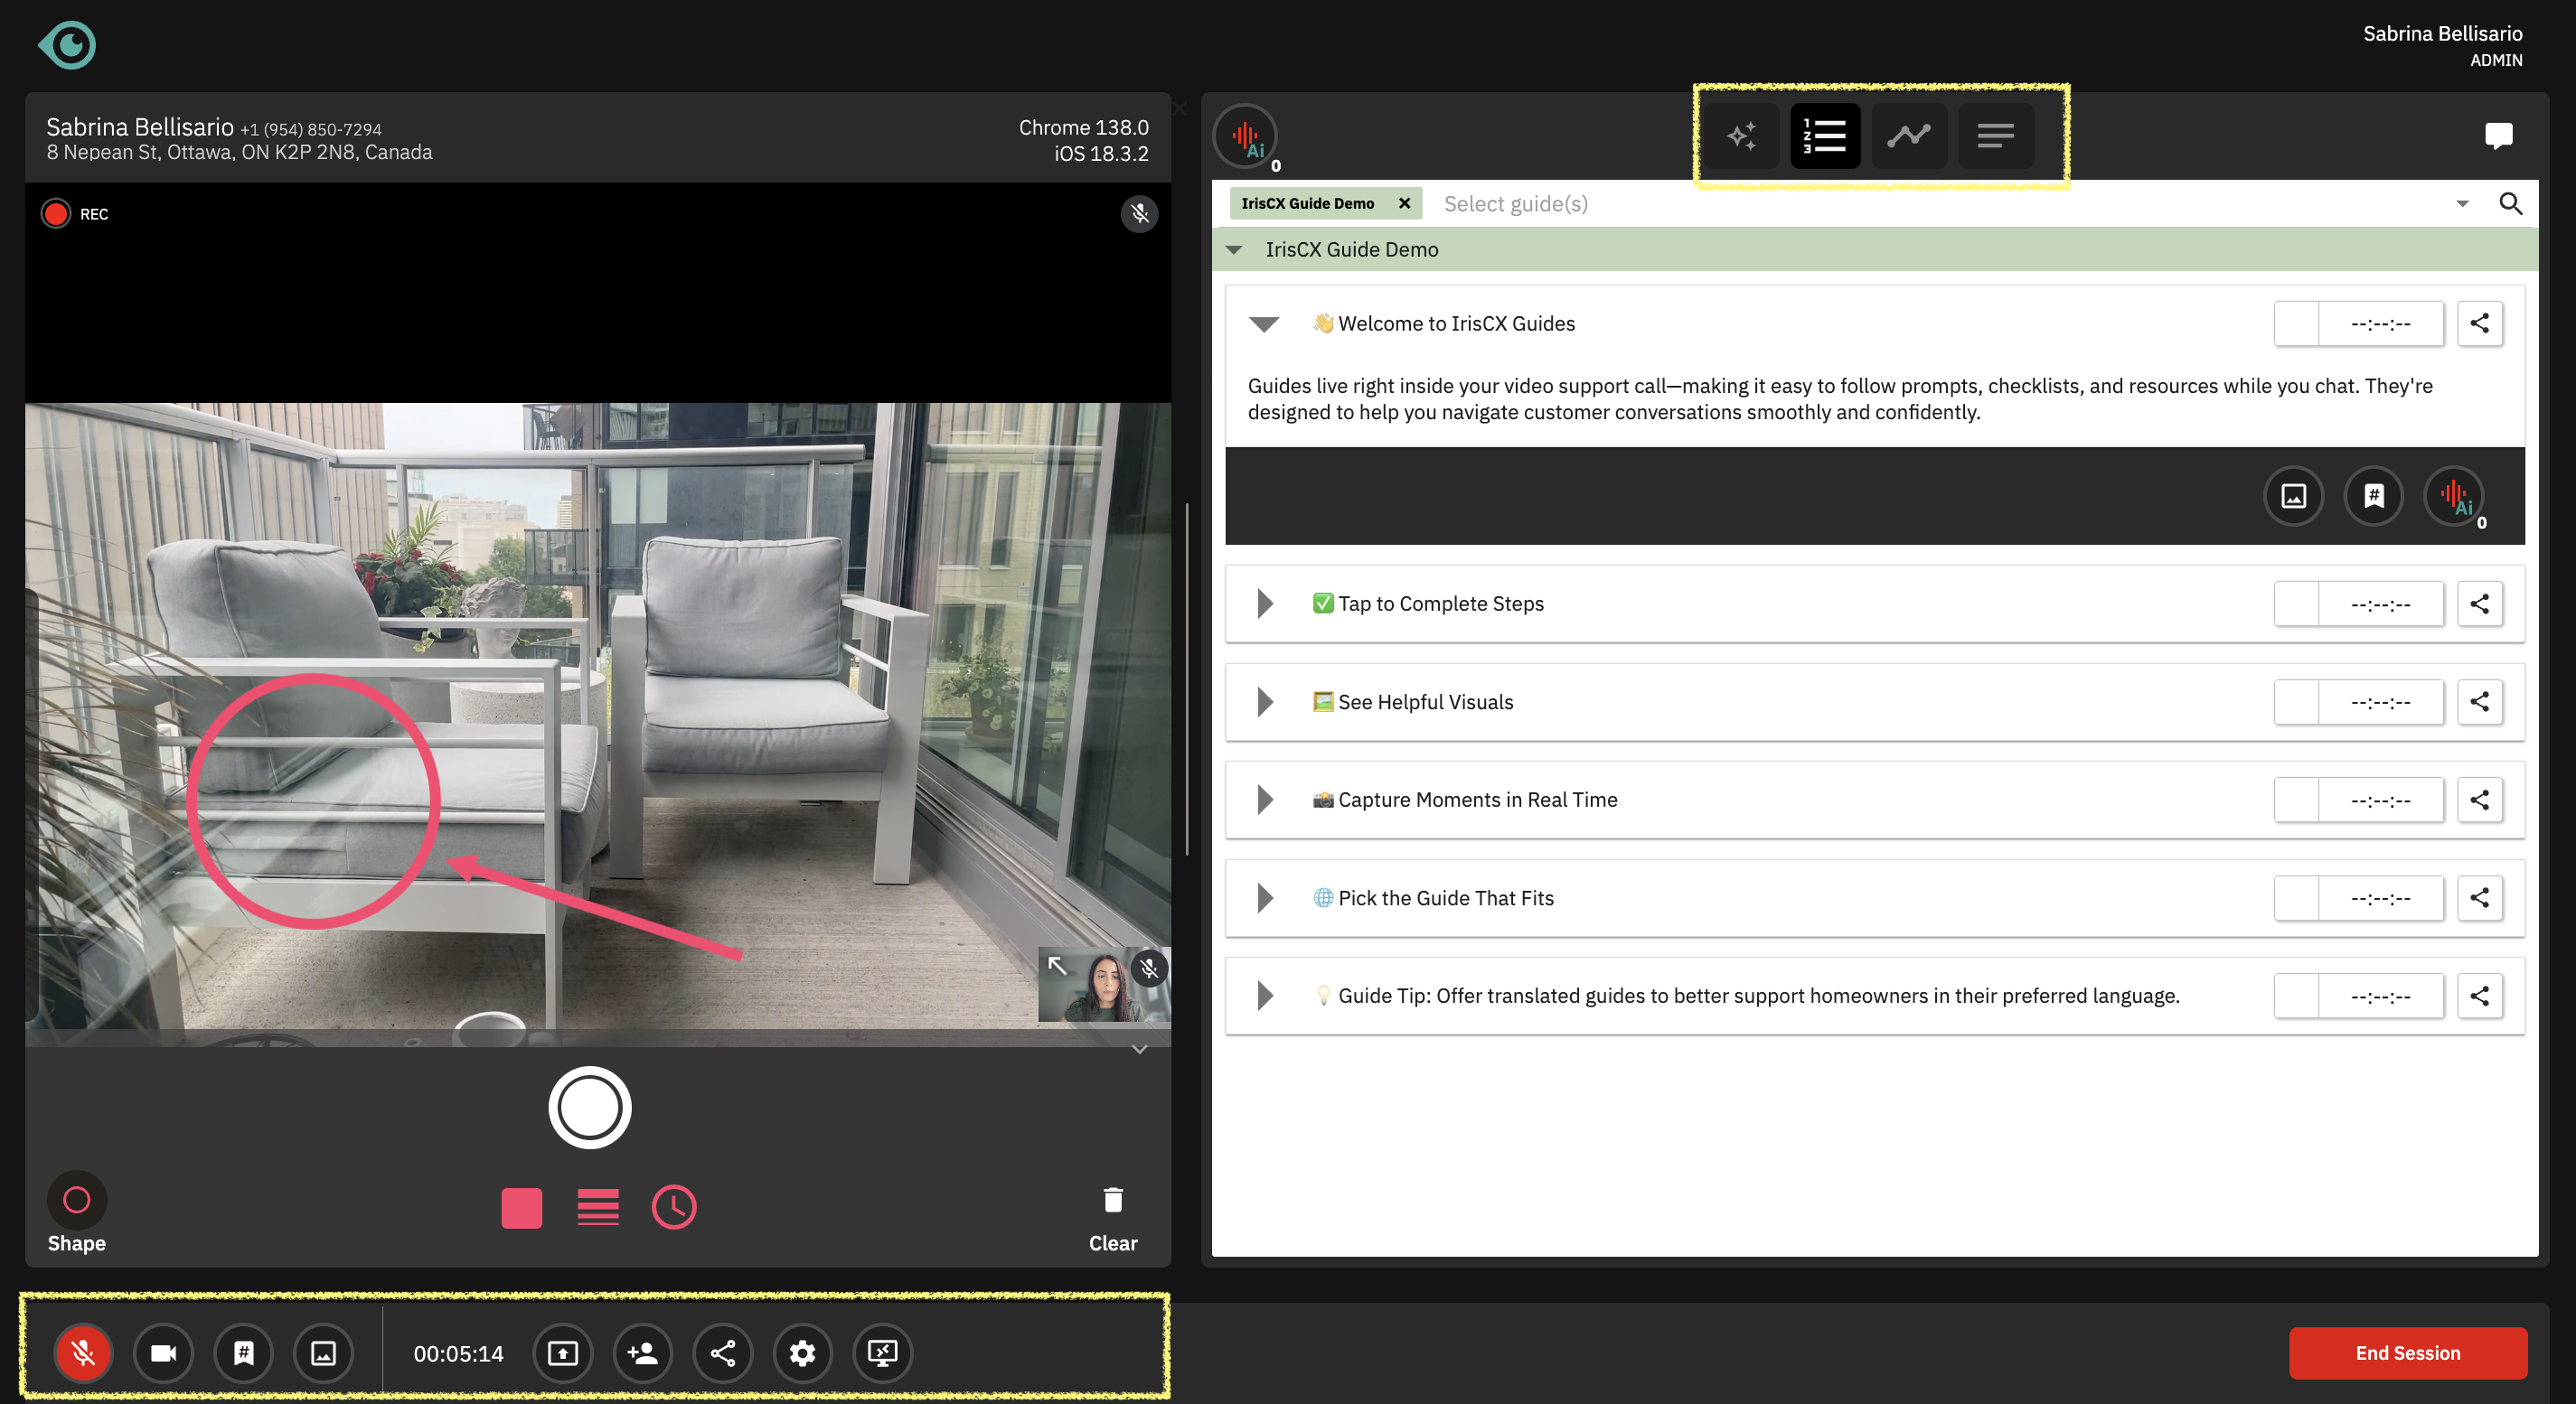Stop screen share with monitor icon
Viewport: 2576px width, 1404px height.
coord(882,1353)
